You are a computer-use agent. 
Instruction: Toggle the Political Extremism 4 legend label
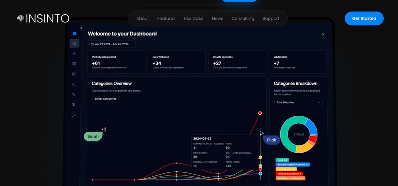[x=289, y=174]
